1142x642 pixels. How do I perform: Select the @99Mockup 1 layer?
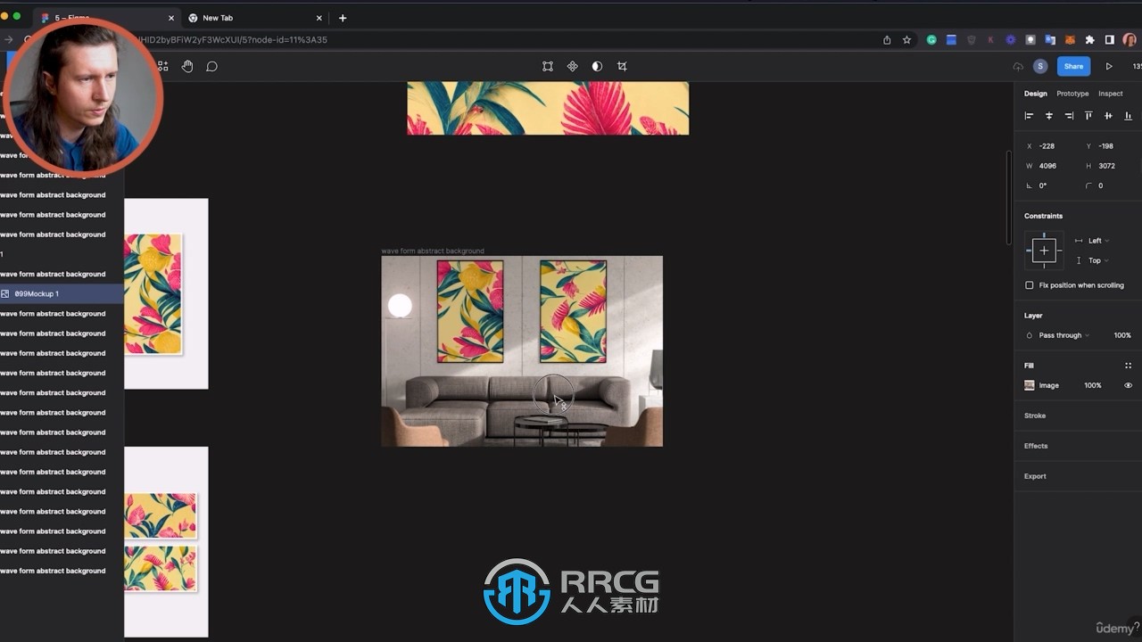[x=62, y=293]
